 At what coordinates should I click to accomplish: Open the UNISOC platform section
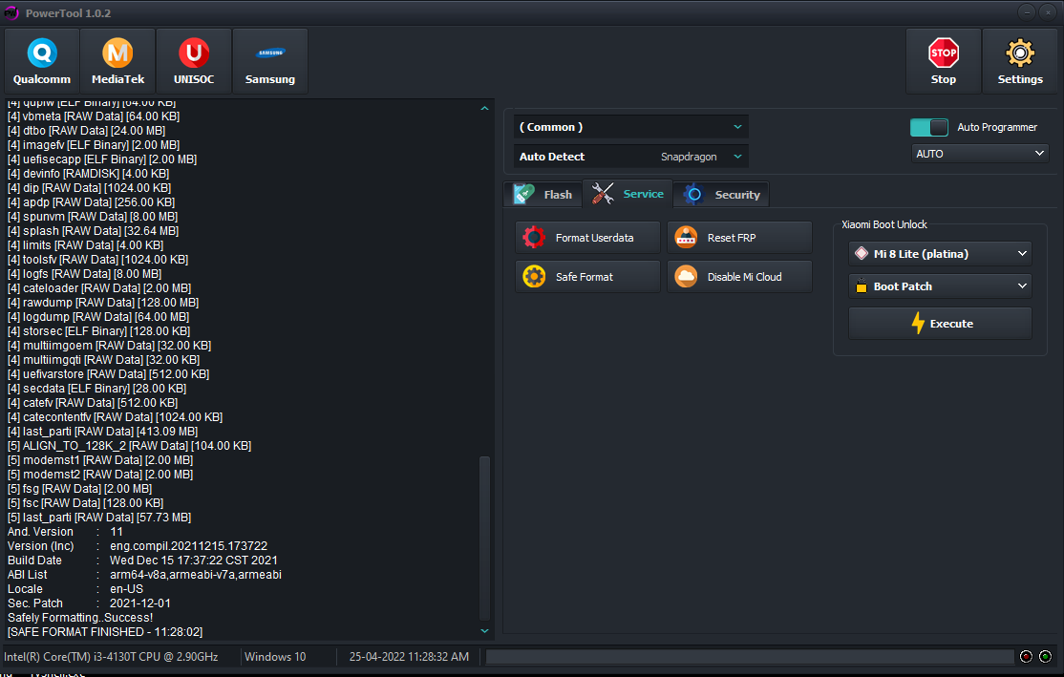pyautogui.click(x=194, y=61)
